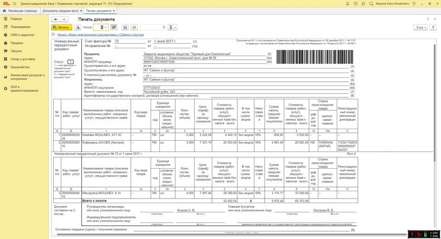Click the CRM pie chart icon
The width and height of the screenshot is (441, 239).
coord(6,35)
